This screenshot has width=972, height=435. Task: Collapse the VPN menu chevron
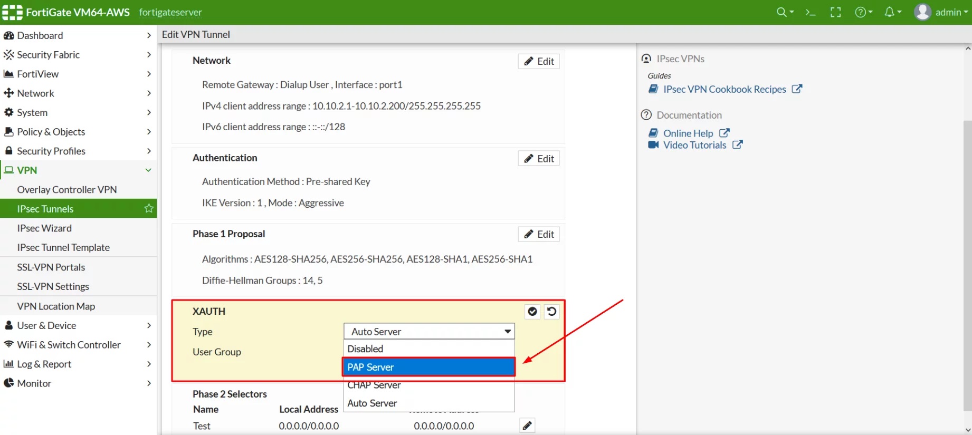coord(148,170)
